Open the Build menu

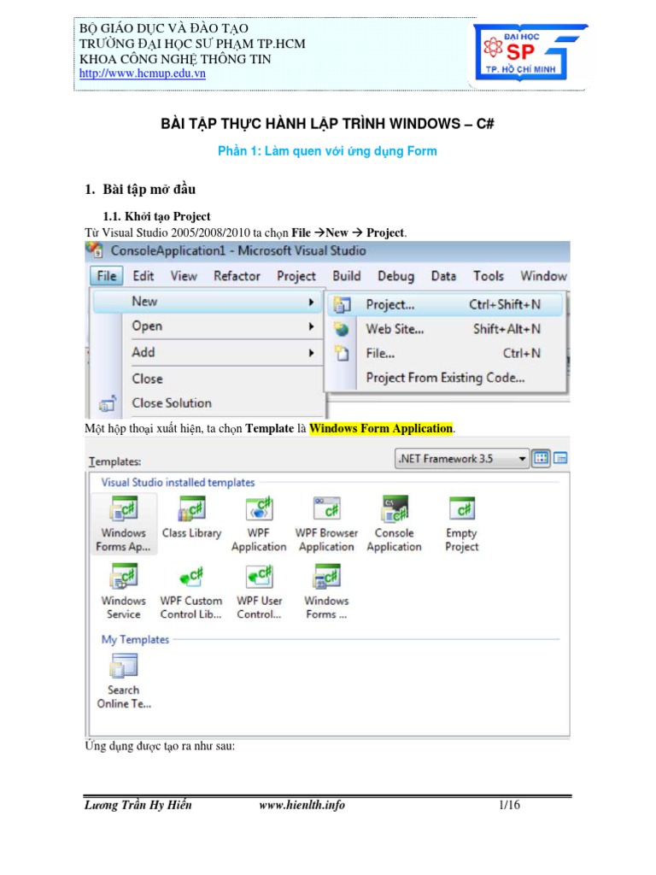point(347,276)
